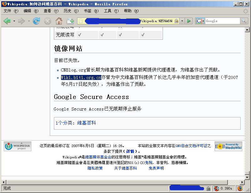Click horizontal scrollbar left arrow
The height and width of the screenshot is (193, 251).
4,182
